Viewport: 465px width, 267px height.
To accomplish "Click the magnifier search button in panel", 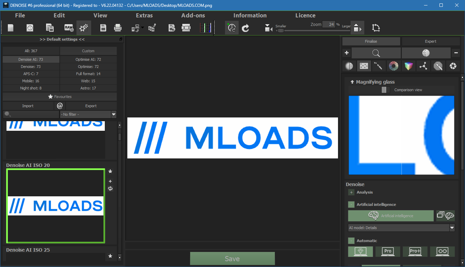I will [376, 53].
